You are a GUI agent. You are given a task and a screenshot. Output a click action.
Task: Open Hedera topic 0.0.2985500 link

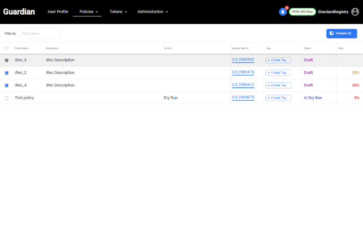pyautogui.click(x=243, y=60)
